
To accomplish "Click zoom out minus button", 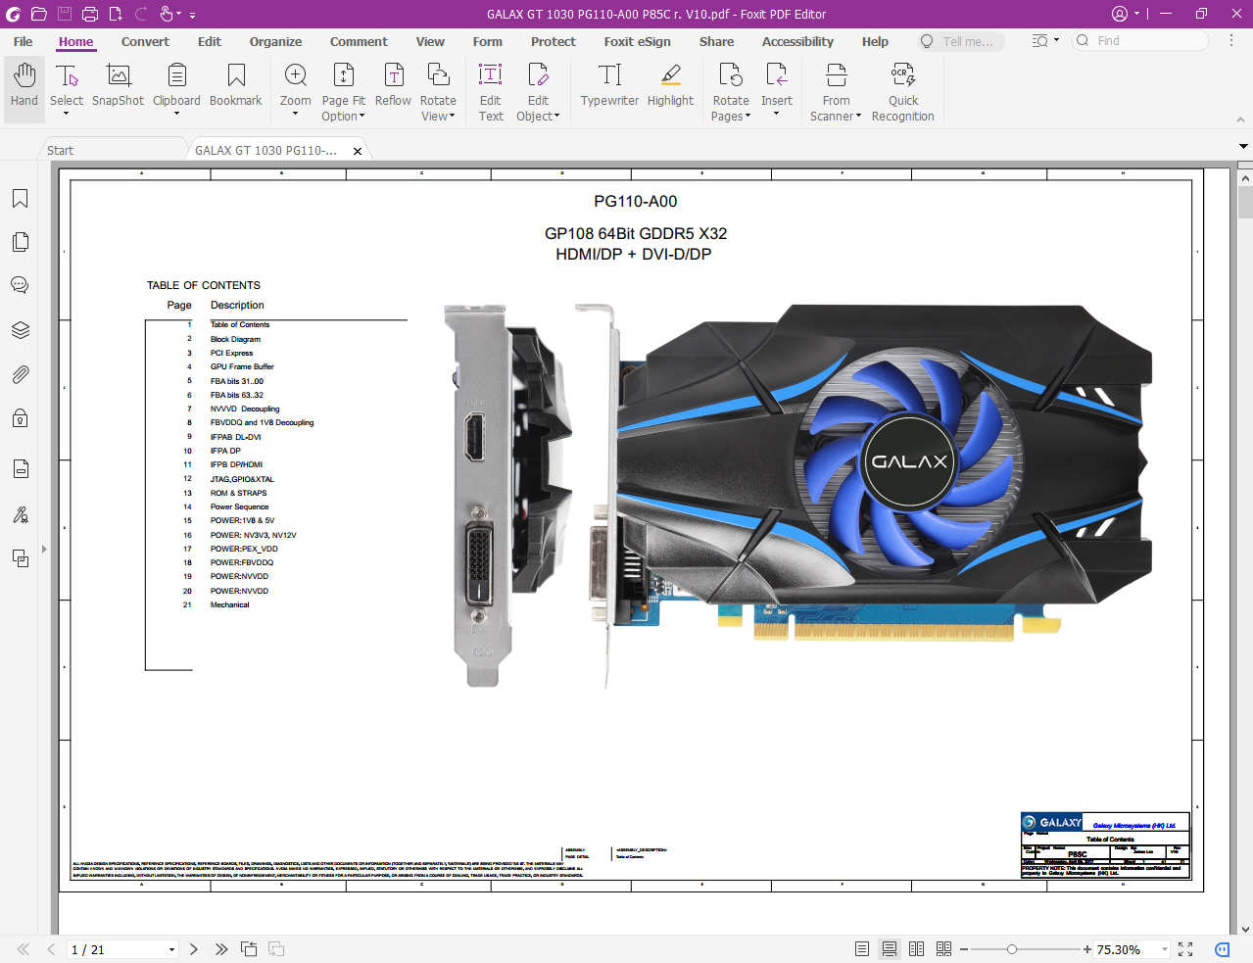I will (x=964, y=949).
